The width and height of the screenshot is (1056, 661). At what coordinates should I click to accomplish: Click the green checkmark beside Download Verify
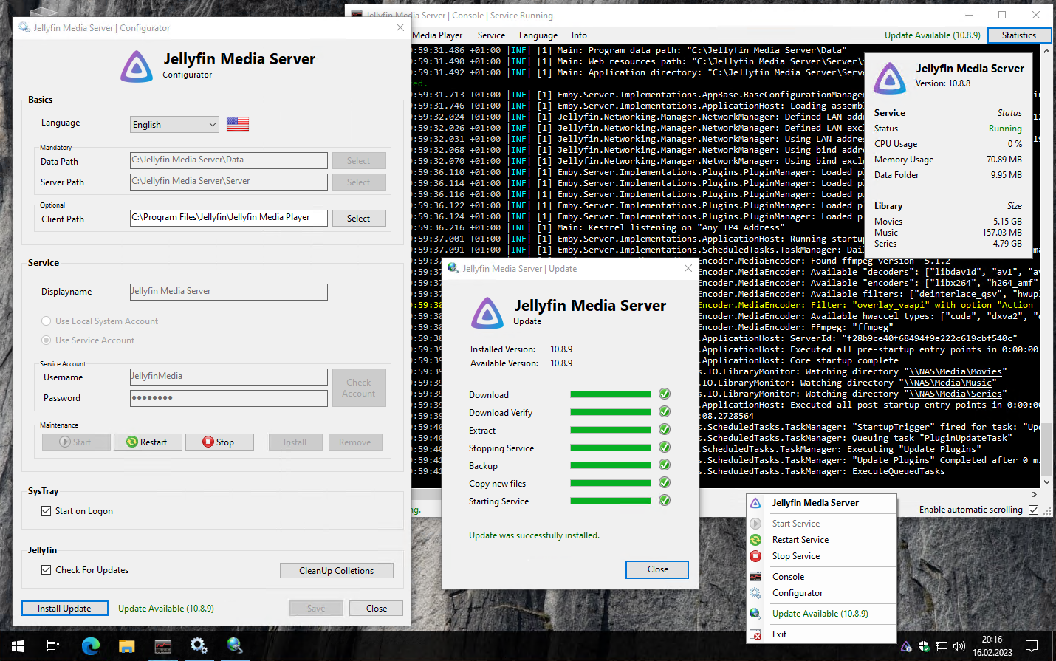[665, 412]
